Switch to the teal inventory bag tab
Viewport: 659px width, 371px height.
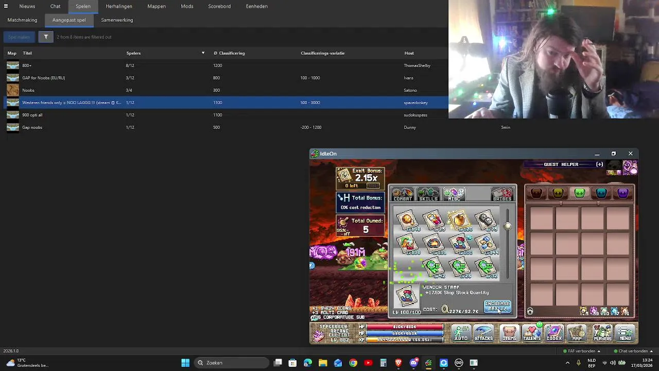pyautogui.click(x=601, y=193)
